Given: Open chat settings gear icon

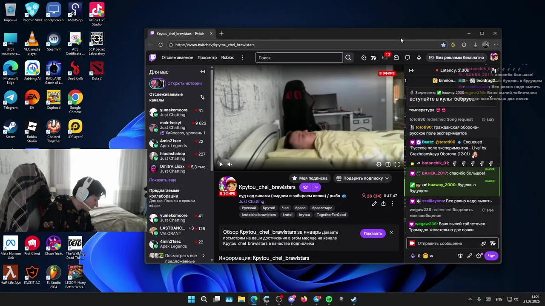Looking at the screenshot, I should pyautogui.click(x=479, y=256).
